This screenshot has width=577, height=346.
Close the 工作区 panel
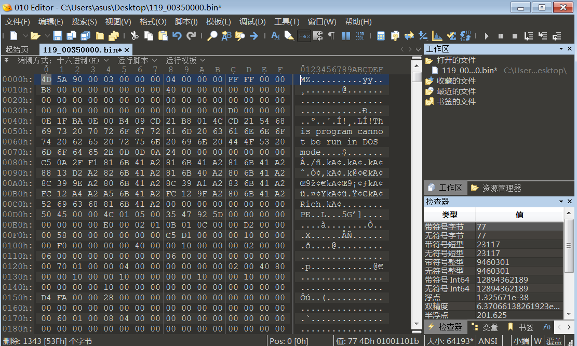[x=570, y=49]
